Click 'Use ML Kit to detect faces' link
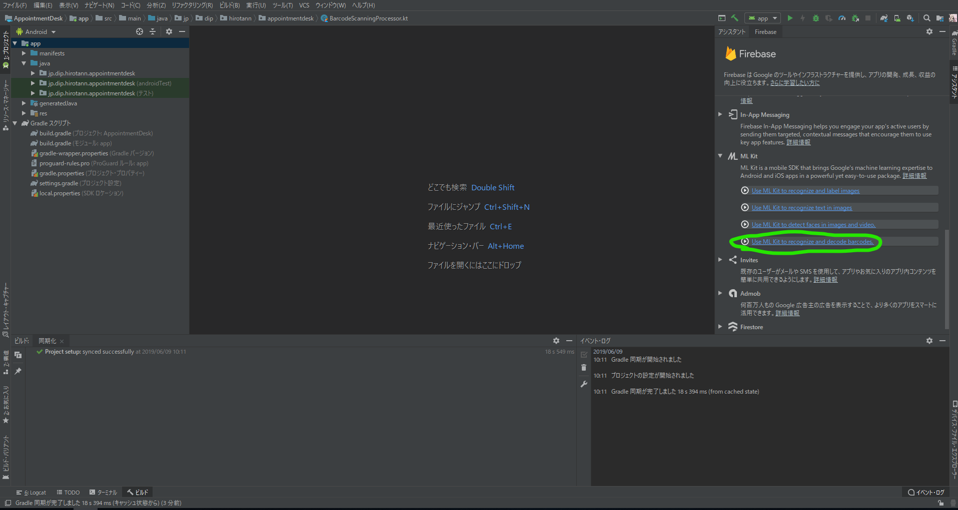This screenshot has height=510, width=958. (813, 225)
